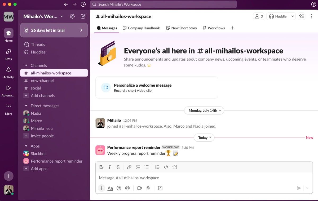The width and height of the screenshot is (318, 201).
Task: Record a video clip from the composer
Action: point(139,188)
